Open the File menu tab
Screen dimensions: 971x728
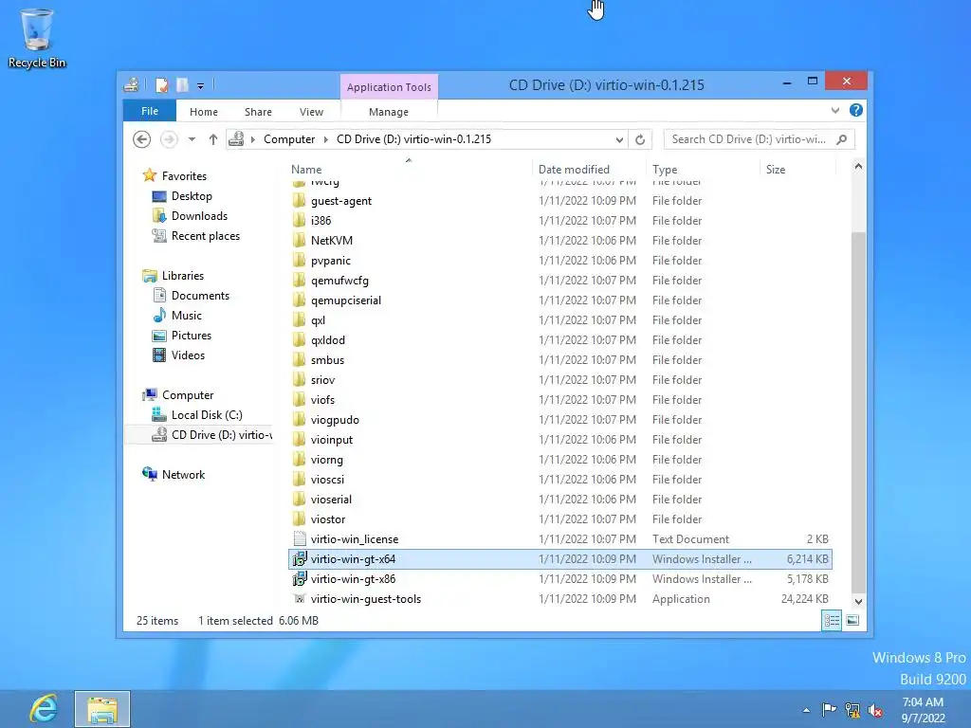[150, 111]
